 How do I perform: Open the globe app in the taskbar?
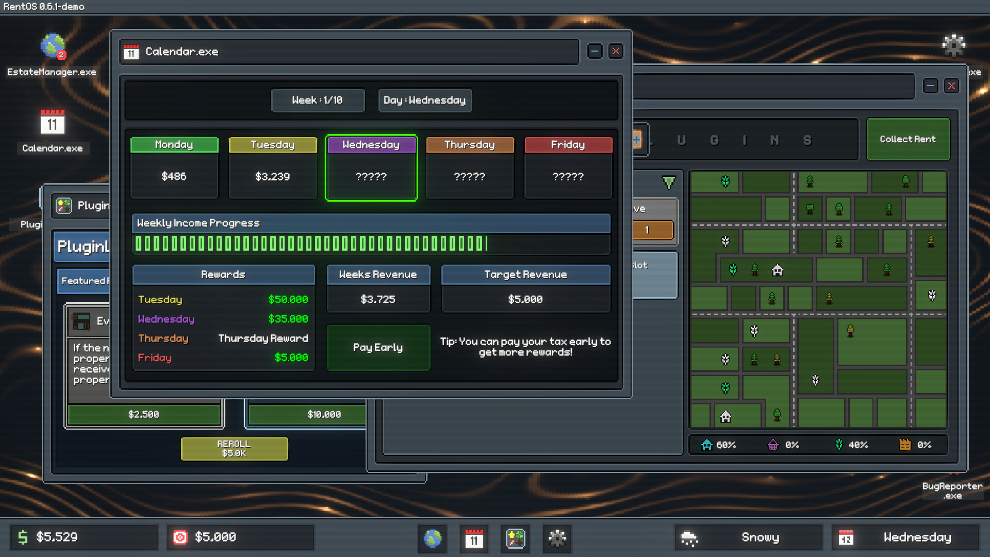432,539
